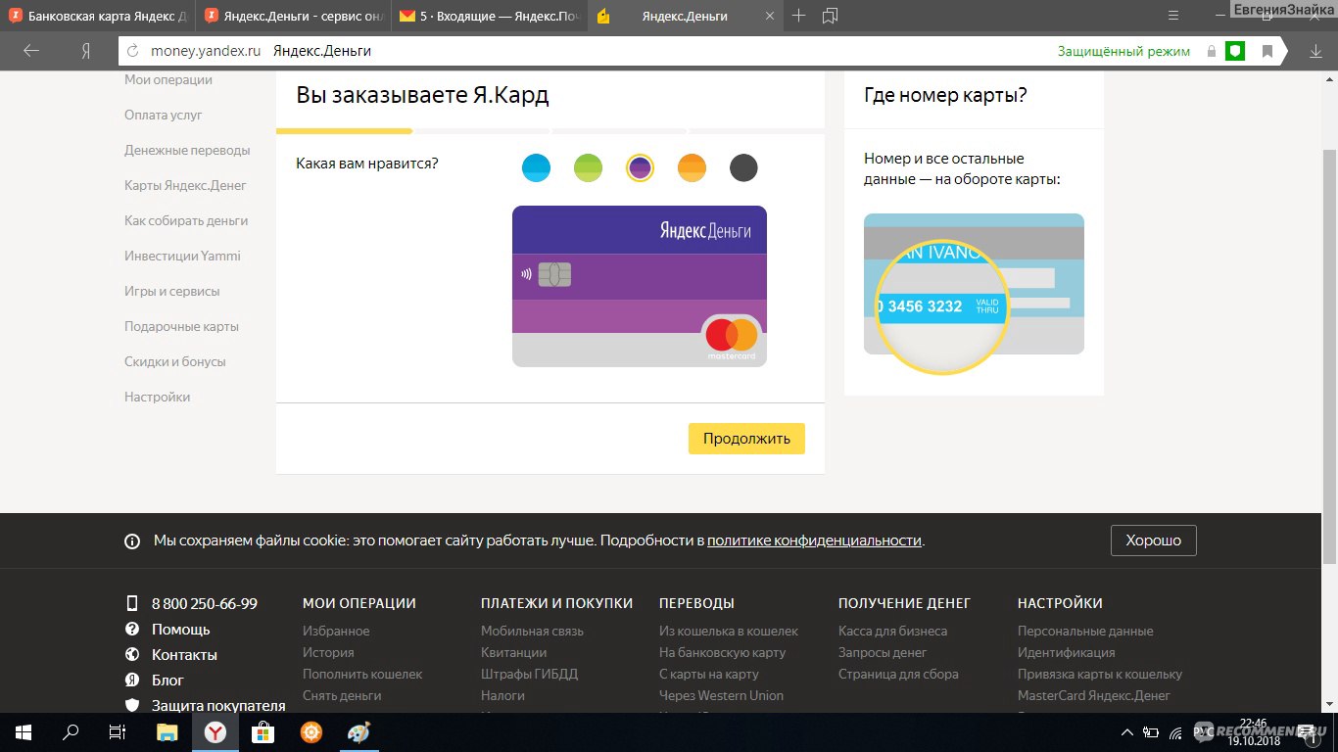Open Yandex home via the Я icon

click(86, 51)
